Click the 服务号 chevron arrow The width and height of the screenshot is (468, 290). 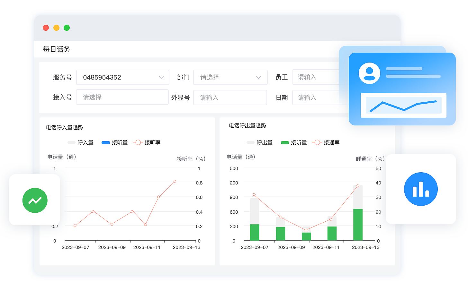[162, 77]
